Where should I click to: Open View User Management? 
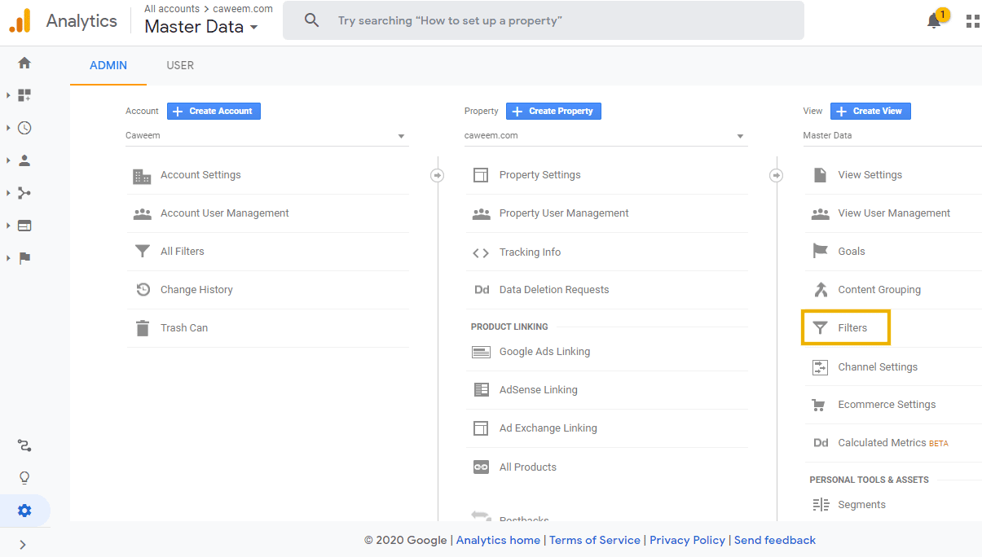pos(893,213)
